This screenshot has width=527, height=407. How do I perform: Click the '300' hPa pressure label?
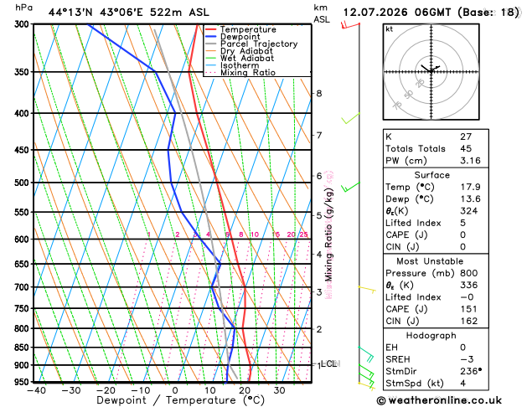(x=23, y=24)
